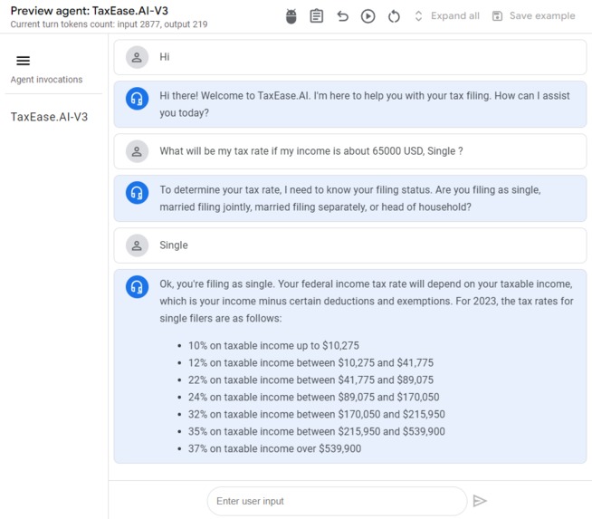Image resolution: width=592 pixels, height=519 pixels.
Task: Click the 12% tax bracket line
Action: click(x=310, y=362)
